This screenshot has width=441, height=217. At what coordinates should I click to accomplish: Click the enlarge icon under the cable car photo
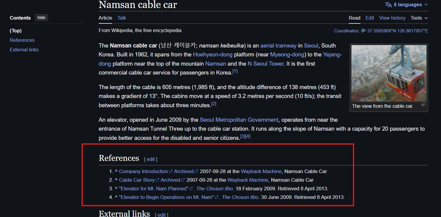tap(423, 105)
